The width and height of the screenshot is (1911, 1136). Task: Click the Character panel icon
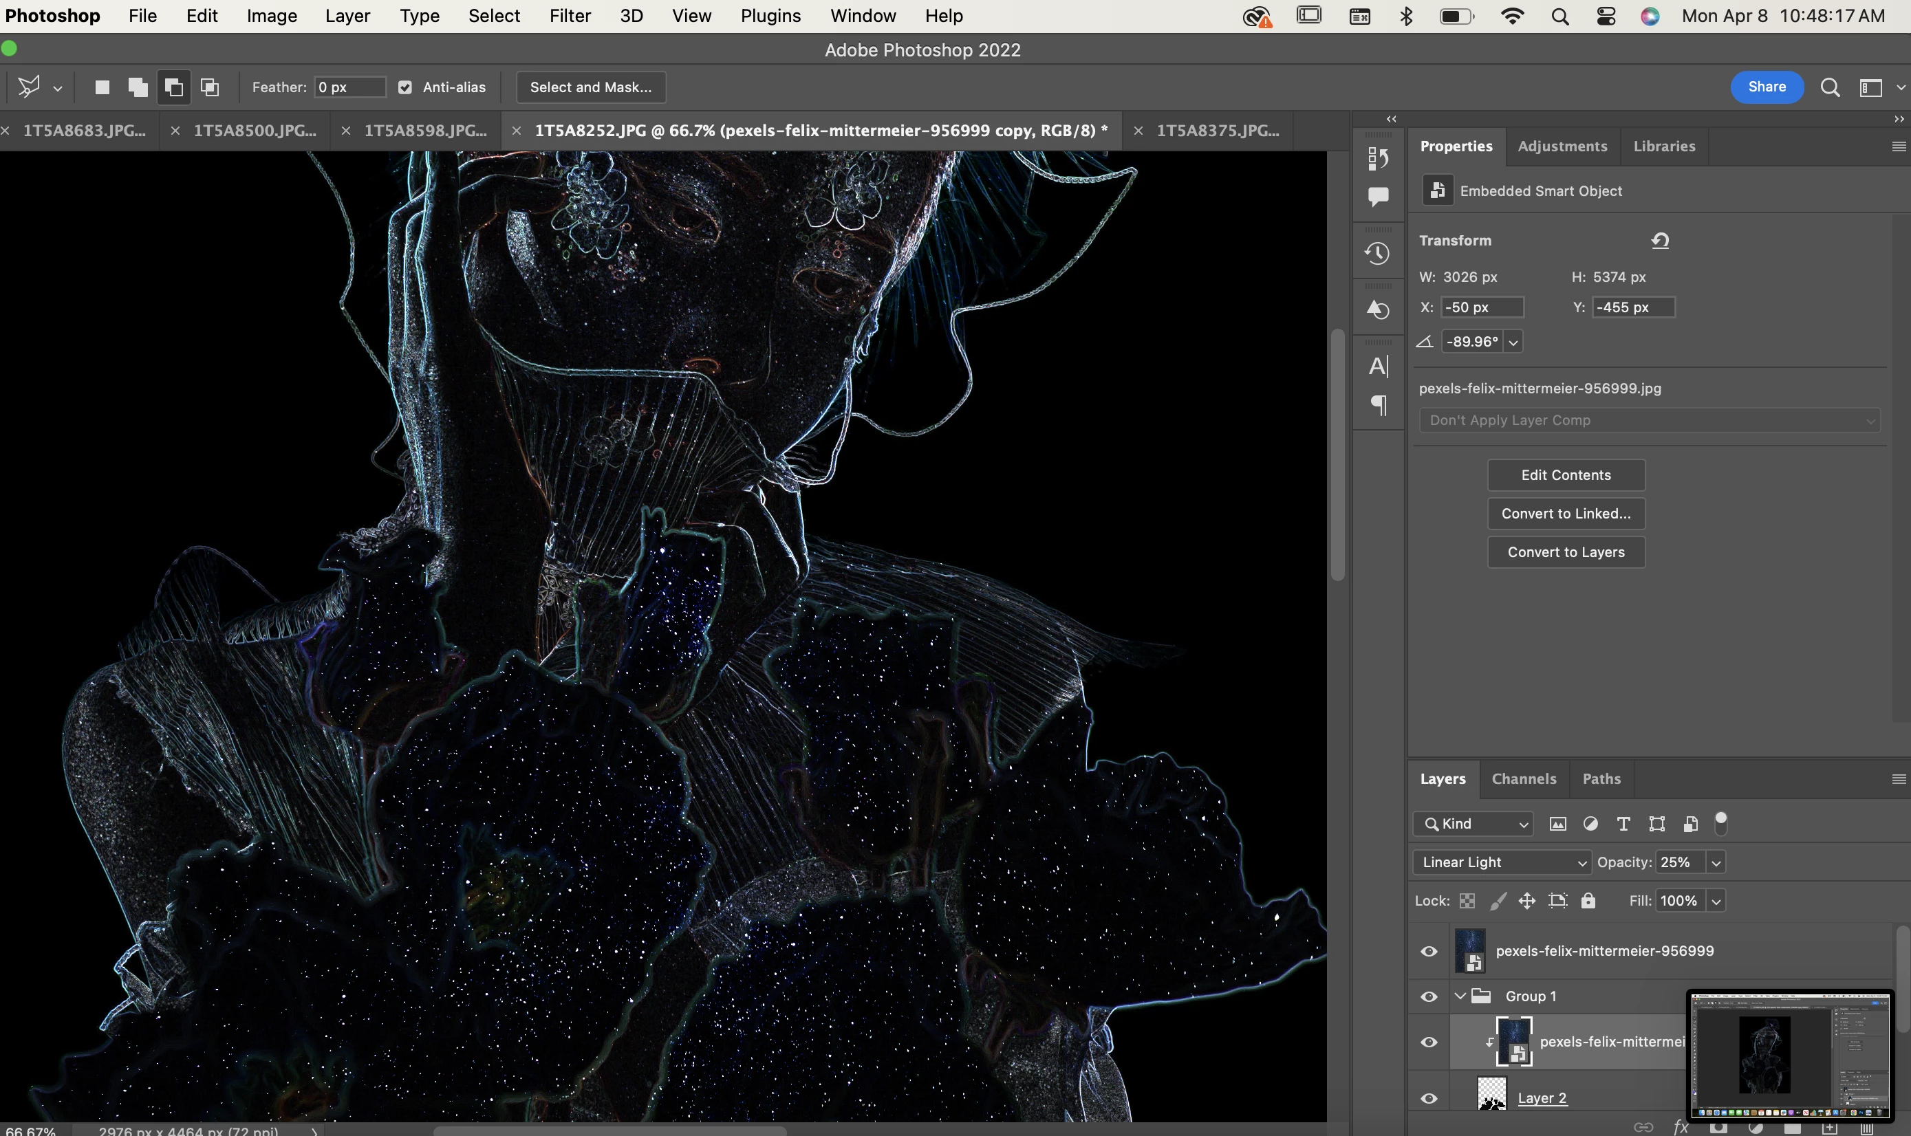1377,367
